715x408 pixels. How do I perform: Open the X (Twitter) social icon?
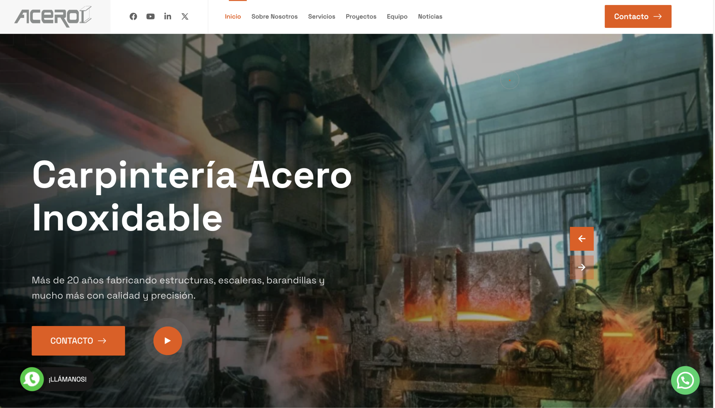[x=185, y=16]
